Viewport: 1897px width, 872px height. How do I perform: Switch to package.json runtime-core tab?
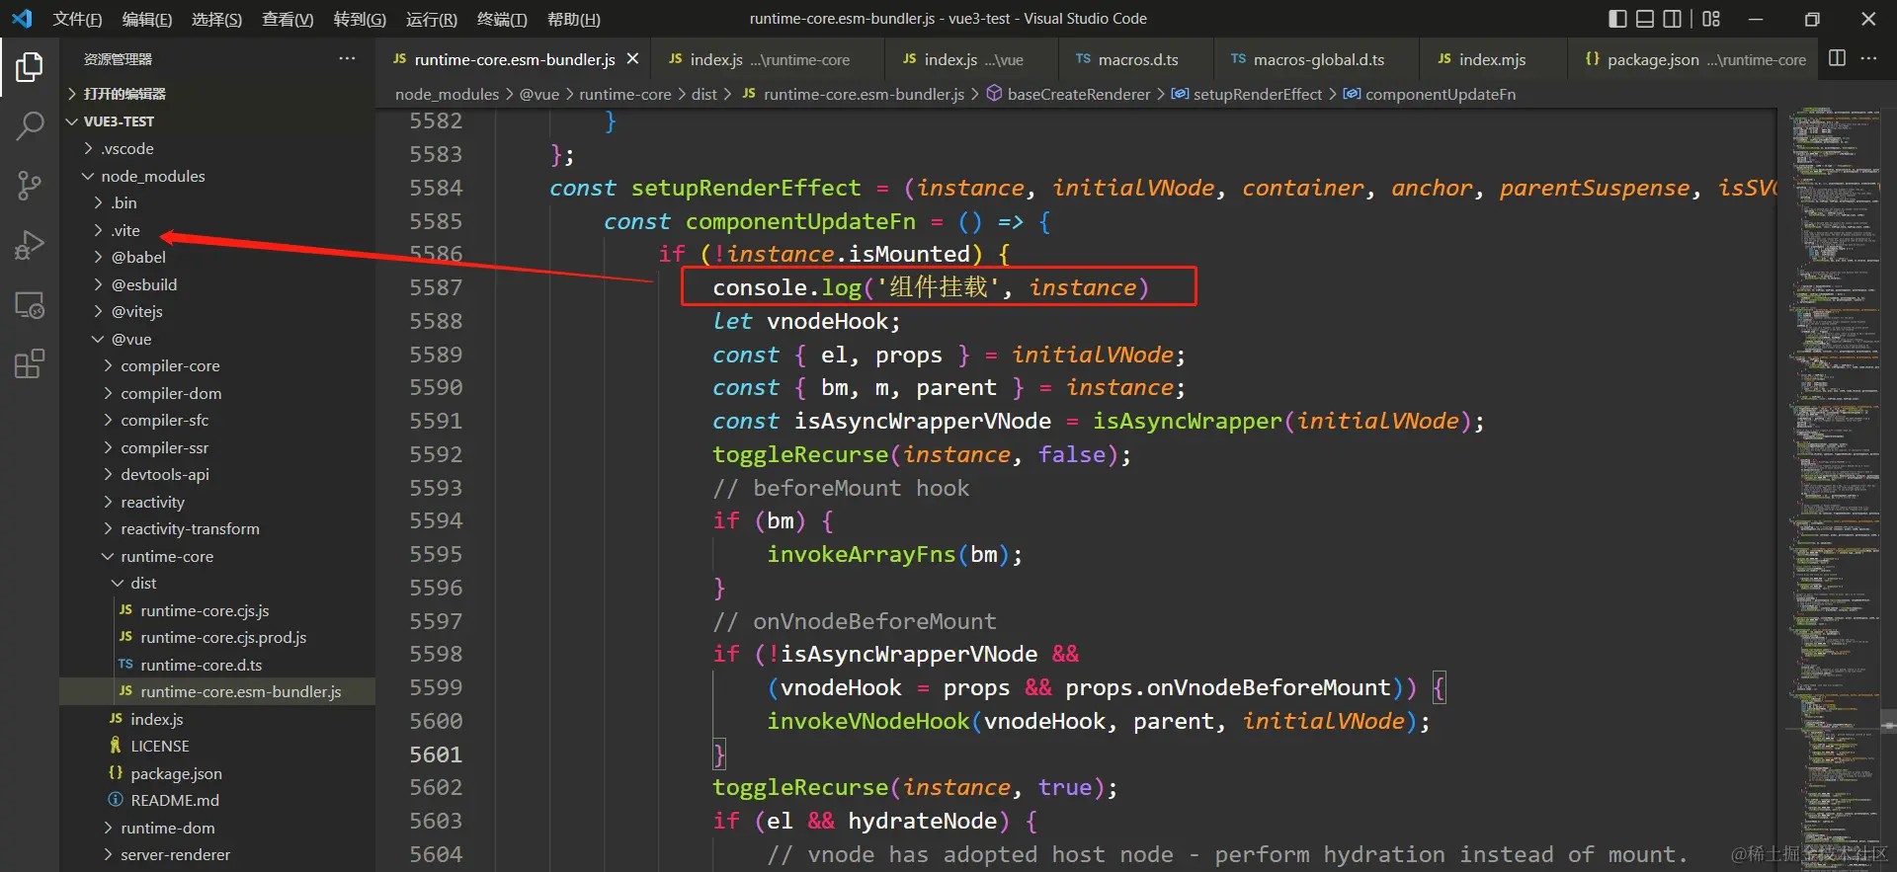click(x=1691, y=59)
